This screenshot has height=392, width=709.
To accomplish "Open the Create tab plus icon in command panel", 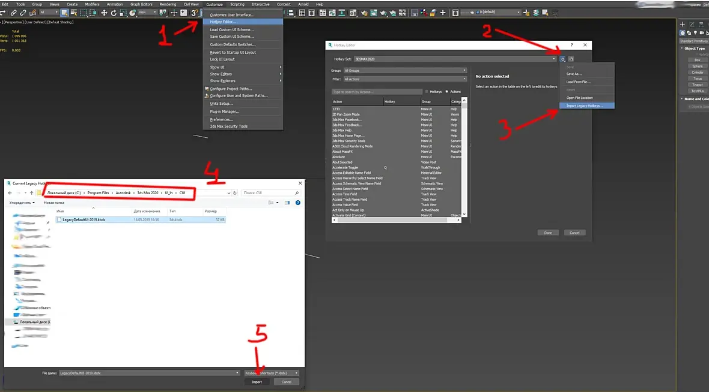I will 683,25.
